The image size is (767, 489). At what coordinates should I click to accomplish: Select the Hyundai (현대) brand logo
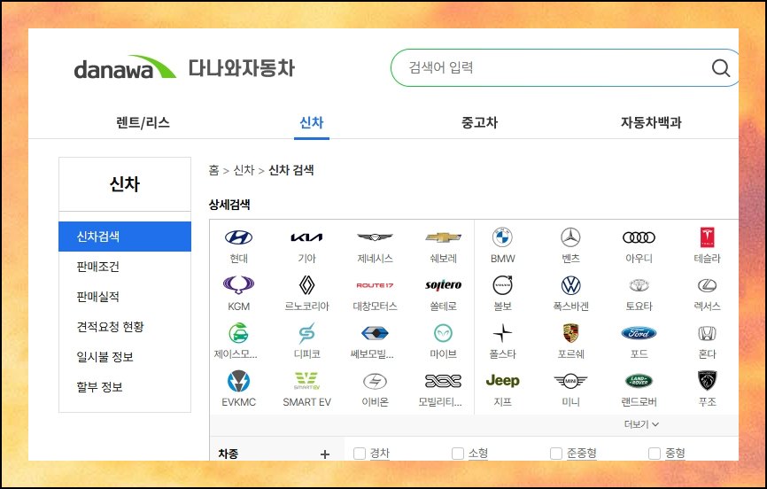239,237
